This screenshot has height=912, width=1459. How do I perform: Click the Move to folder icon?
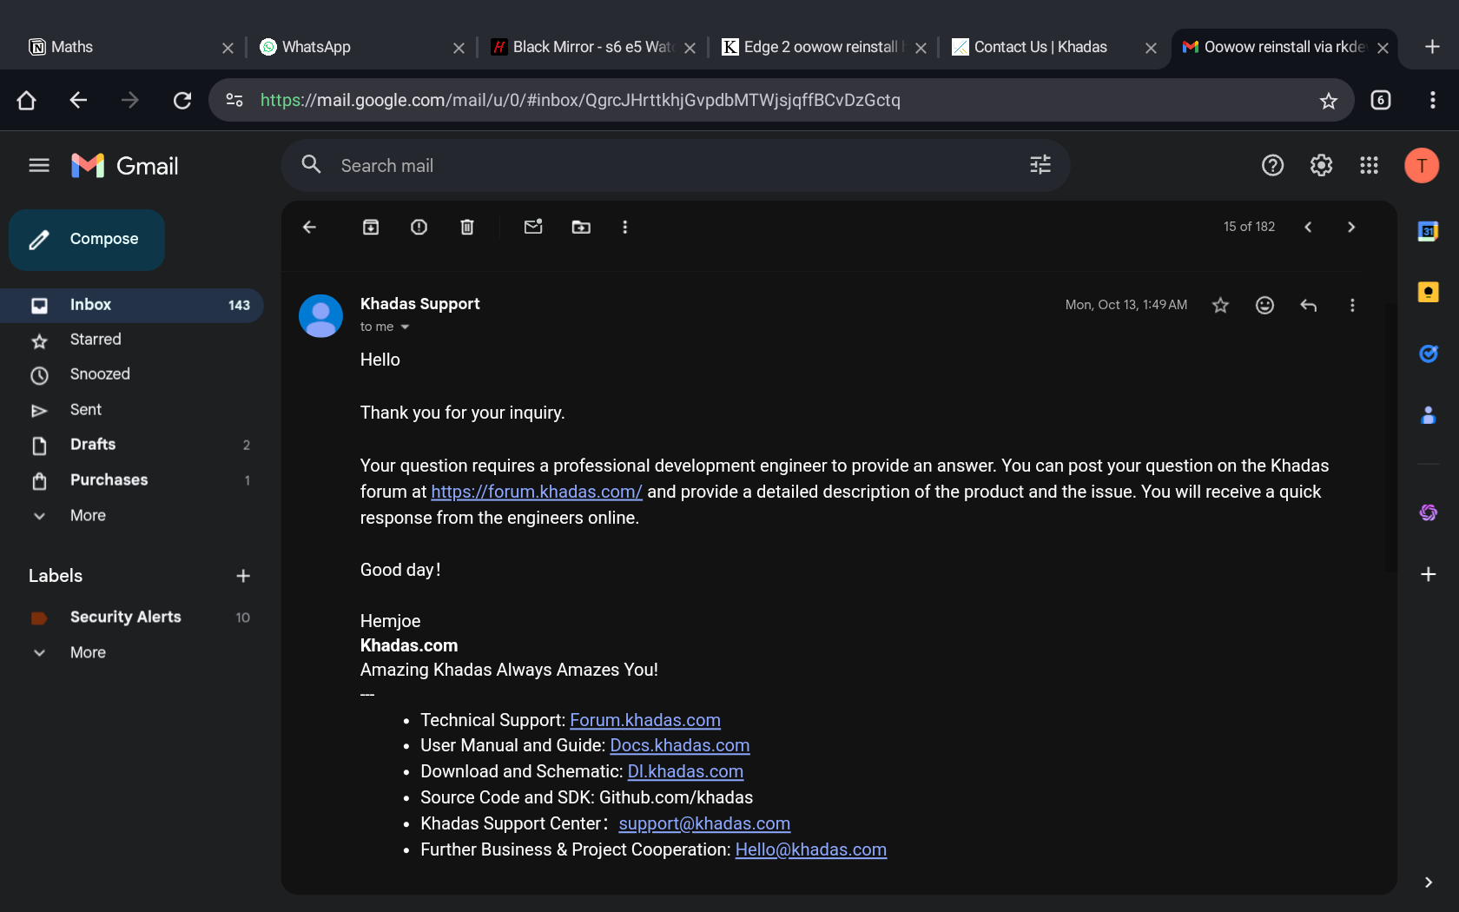pyautogui.click(x=581, y=228)
